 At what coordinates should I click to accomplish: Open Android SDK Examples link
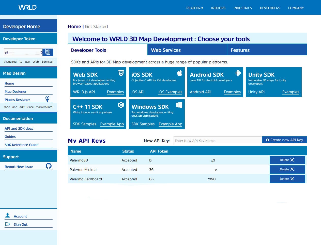pyautogui.click(x=232, y=92)
